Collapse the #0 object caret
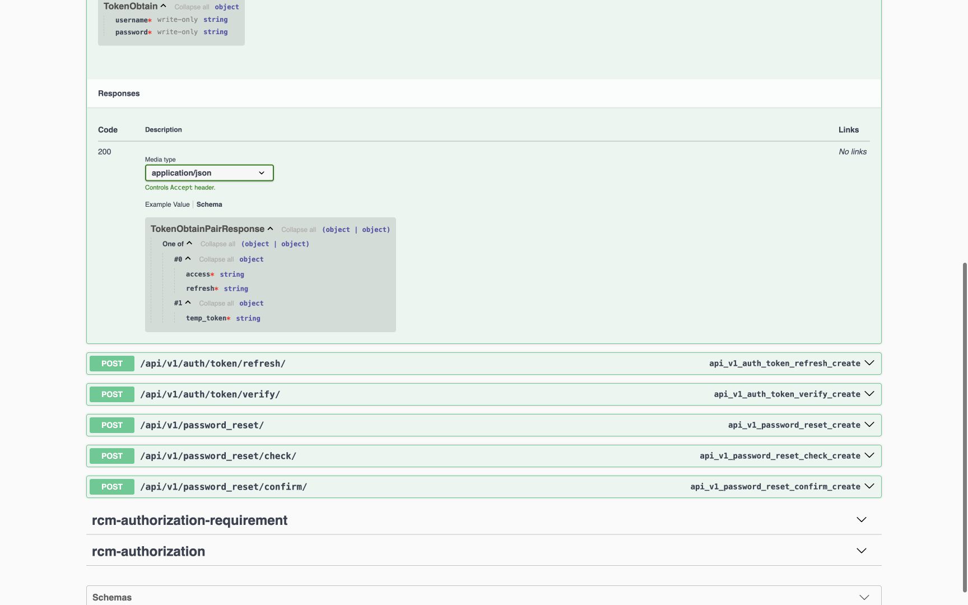 tap(188, 259)
